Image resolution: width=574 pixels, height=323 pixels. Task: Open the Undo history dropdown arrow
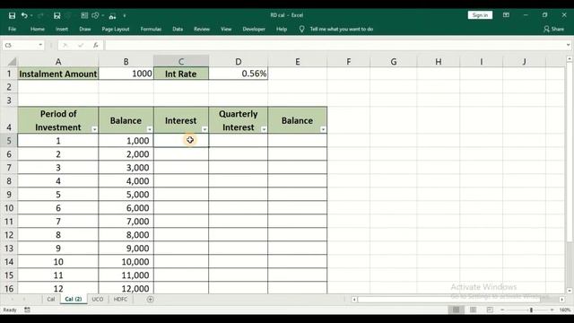[x=31, y=15]
